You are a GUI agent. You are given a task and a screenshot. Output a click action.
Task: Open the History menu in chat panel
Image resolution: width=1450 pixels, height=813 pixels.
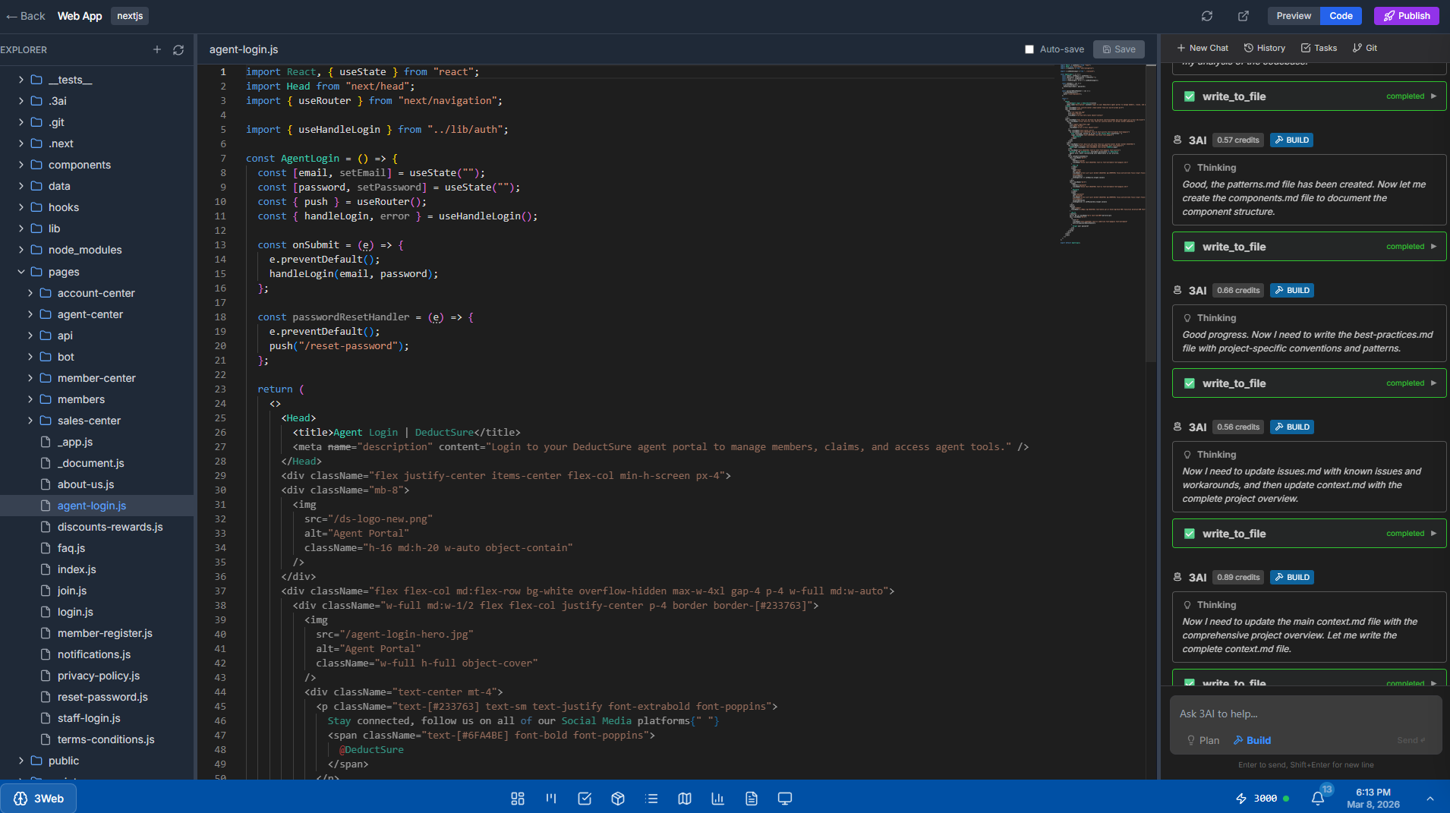1264,48
